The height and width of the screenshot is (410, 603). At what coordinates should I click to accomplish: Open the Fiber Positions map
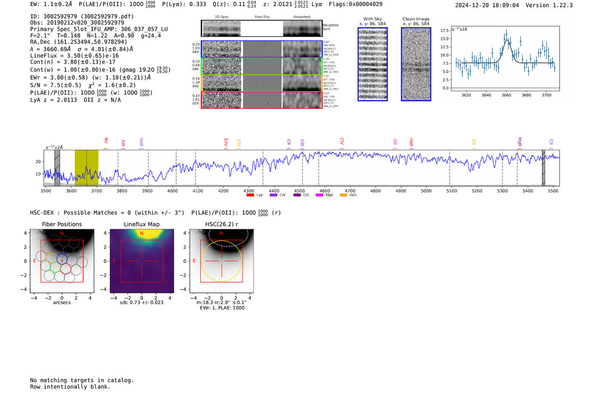pos(62,261)
